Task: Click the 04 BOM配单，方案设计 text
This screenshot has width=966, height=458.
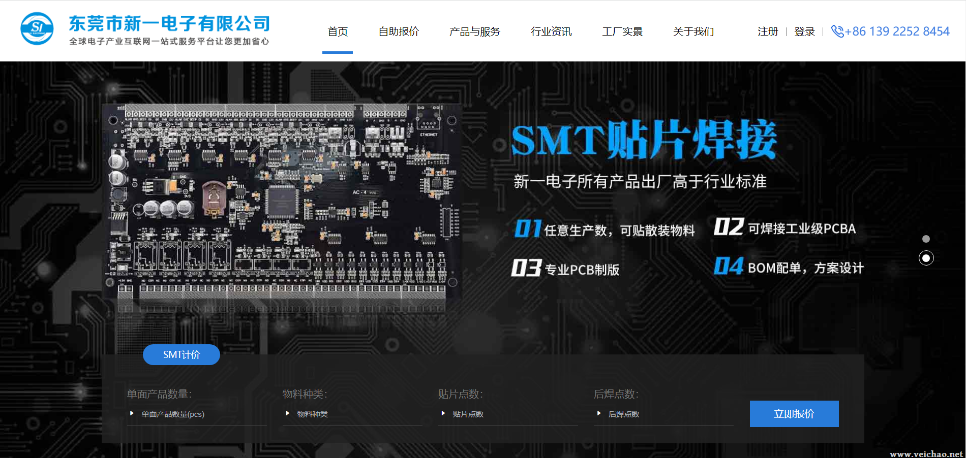Action: click(789, 267)
